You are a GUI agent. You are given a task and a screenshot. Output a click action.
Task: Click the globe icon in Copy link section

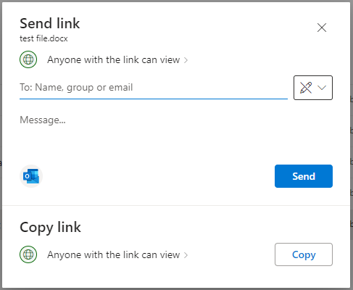(x=28, y=254)
